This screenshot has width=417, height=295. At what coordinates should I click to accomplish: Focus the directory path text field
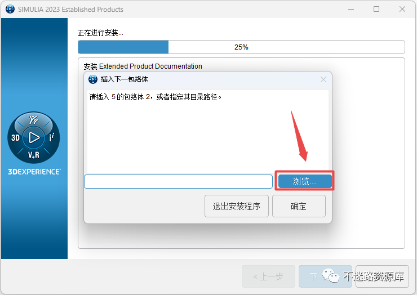(178, 181)
